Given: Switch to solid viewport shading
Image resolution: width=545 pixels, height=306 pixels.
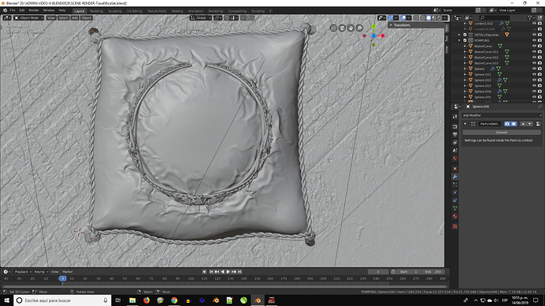Looking at the screenshot, I should (x=429, y=17).
